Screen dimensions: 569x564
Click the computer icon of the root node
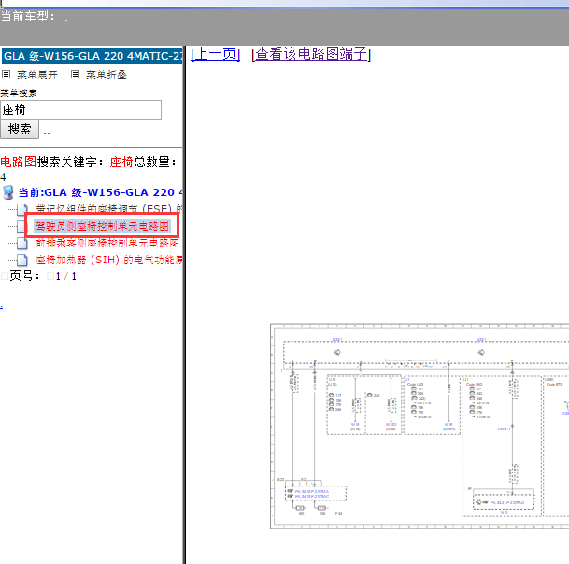point(8,192)
